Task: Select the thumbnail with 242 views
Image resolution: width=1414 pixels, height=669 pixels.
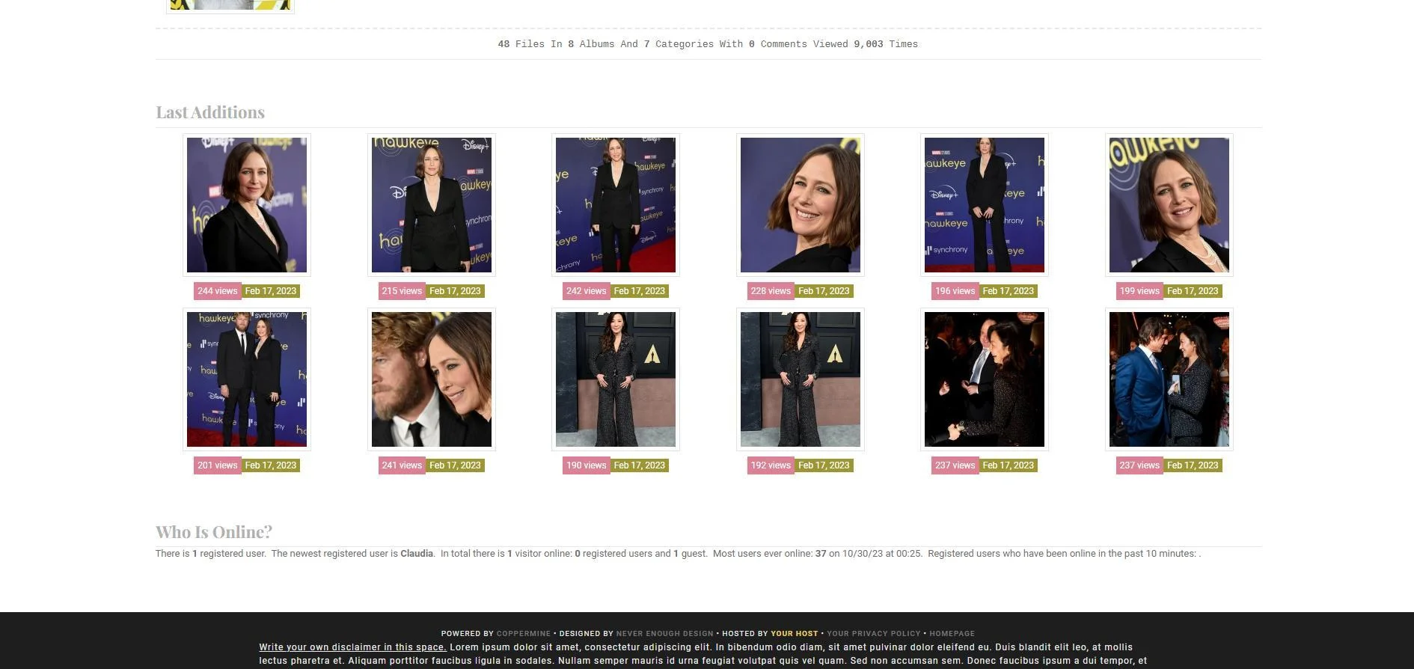Action: pyautogui.click(x=616, y=205)
